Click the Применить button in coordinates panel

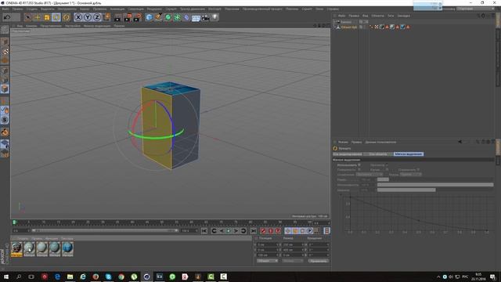pos(319,261)
